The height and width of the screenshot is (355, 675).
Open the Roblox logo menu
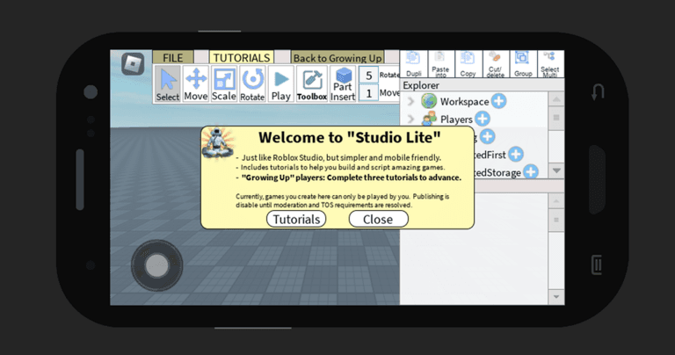pyautogui.click(x=133, y=64)
